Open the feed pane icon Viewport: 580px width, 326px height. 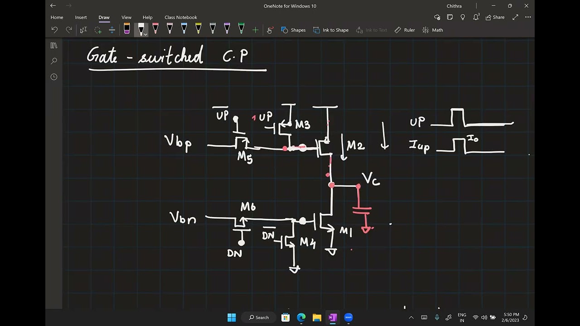450,17
